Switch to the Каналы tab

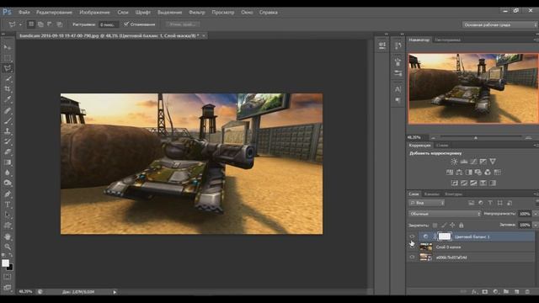432,194
